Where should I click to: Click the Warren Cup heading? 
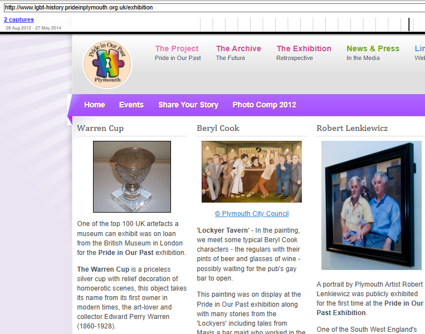tap(100, 128)
